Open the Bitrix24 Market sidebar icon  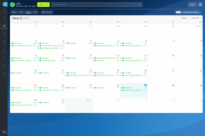(4, 66)
